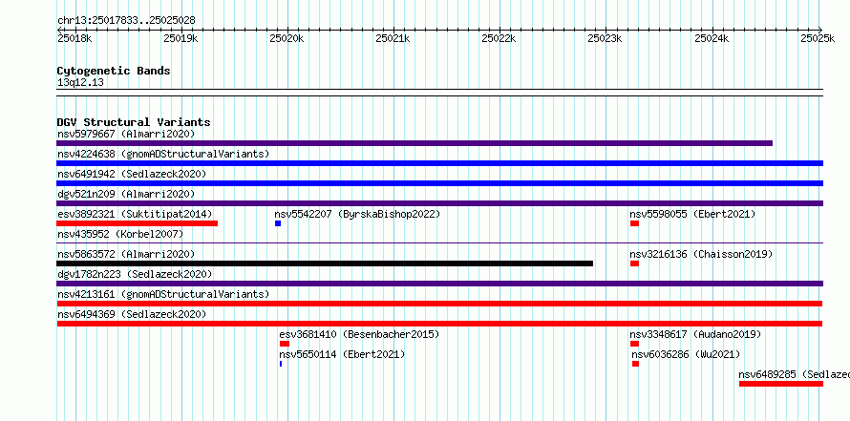Click the 25019k ruler tick label
850x421 pixels.
pos(181,38)
